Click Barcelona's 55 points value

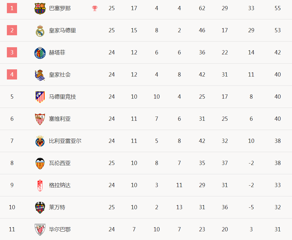point(277,8)
